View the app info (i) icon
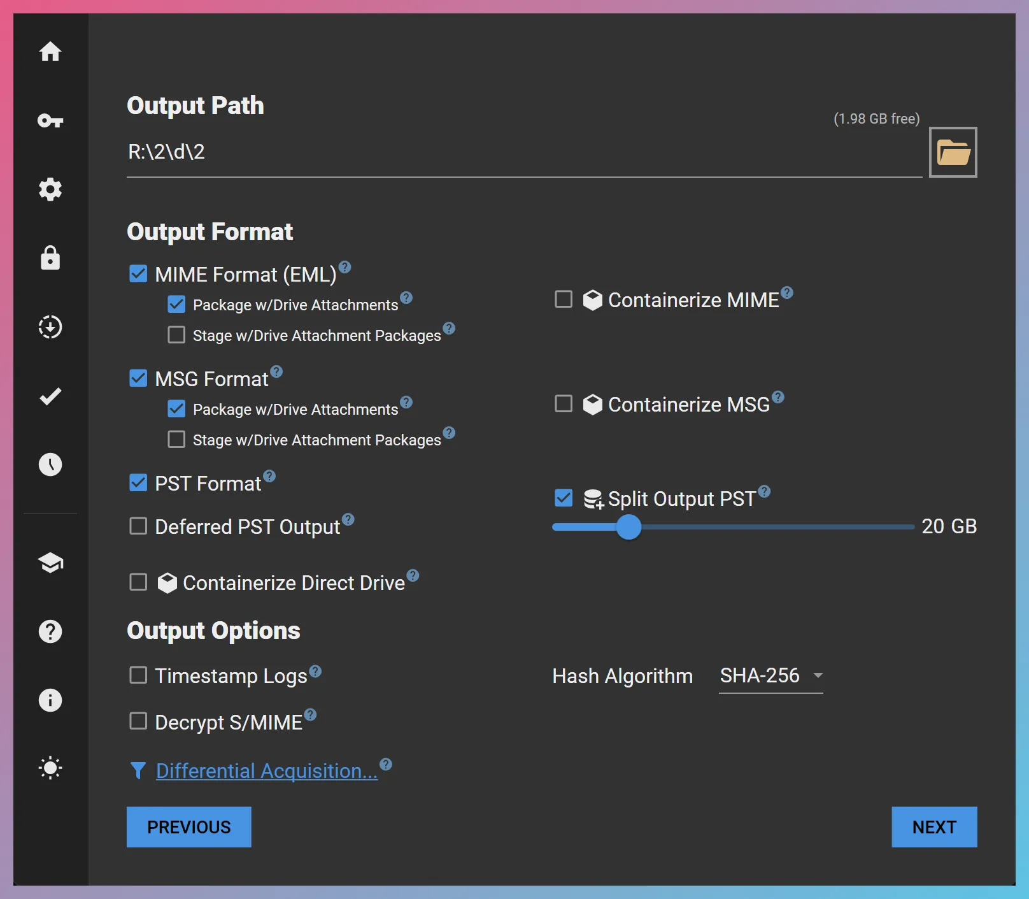 click(x=50, y=700)
